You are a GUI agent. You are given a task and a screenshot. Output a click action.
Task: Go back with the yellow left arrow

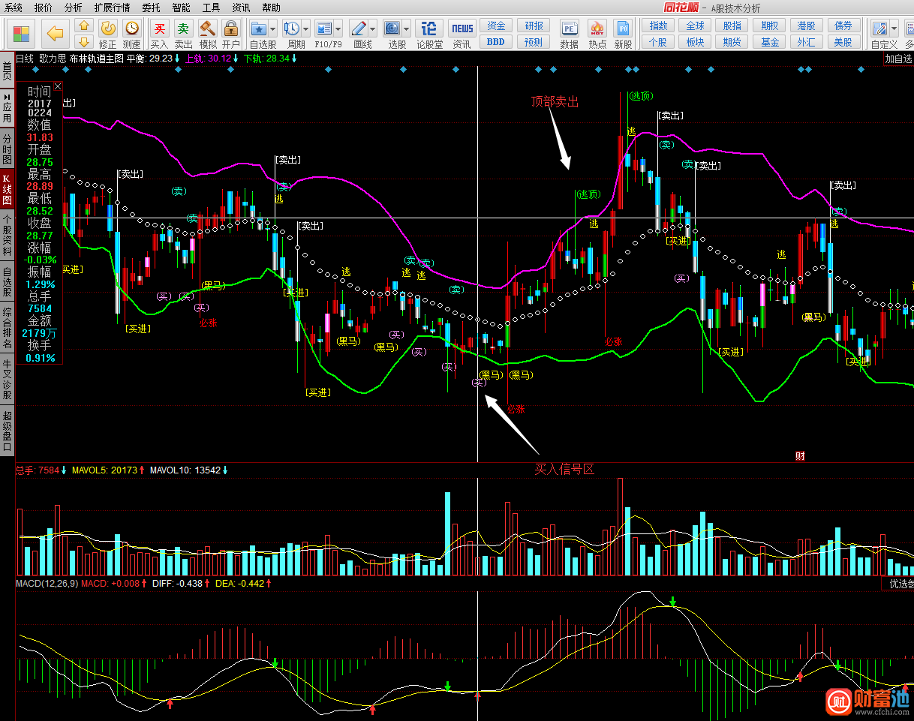55,33
